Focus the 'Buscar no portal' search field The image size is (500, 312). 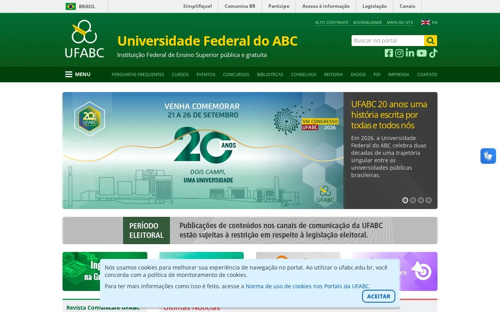coord(388,41)
